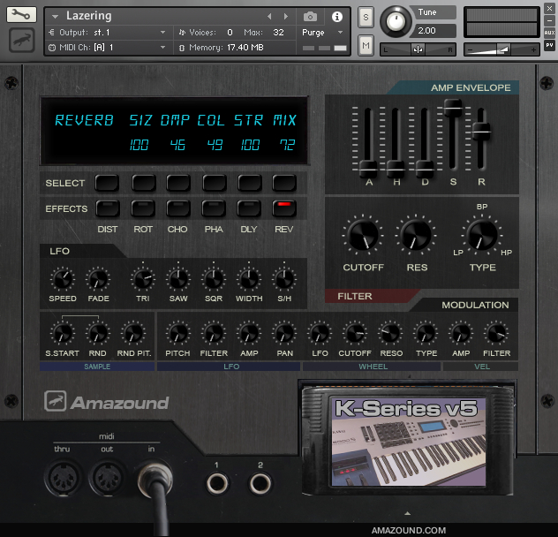Click the filter CUTOFF knob
Viewport: 558px width, 537px height.
pos(363,235)
